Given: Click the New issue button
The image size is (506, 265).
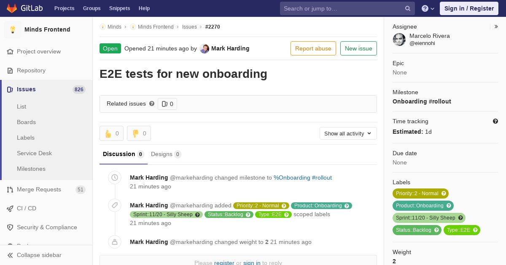Looking at the screenshot, I should pos(358,48).
